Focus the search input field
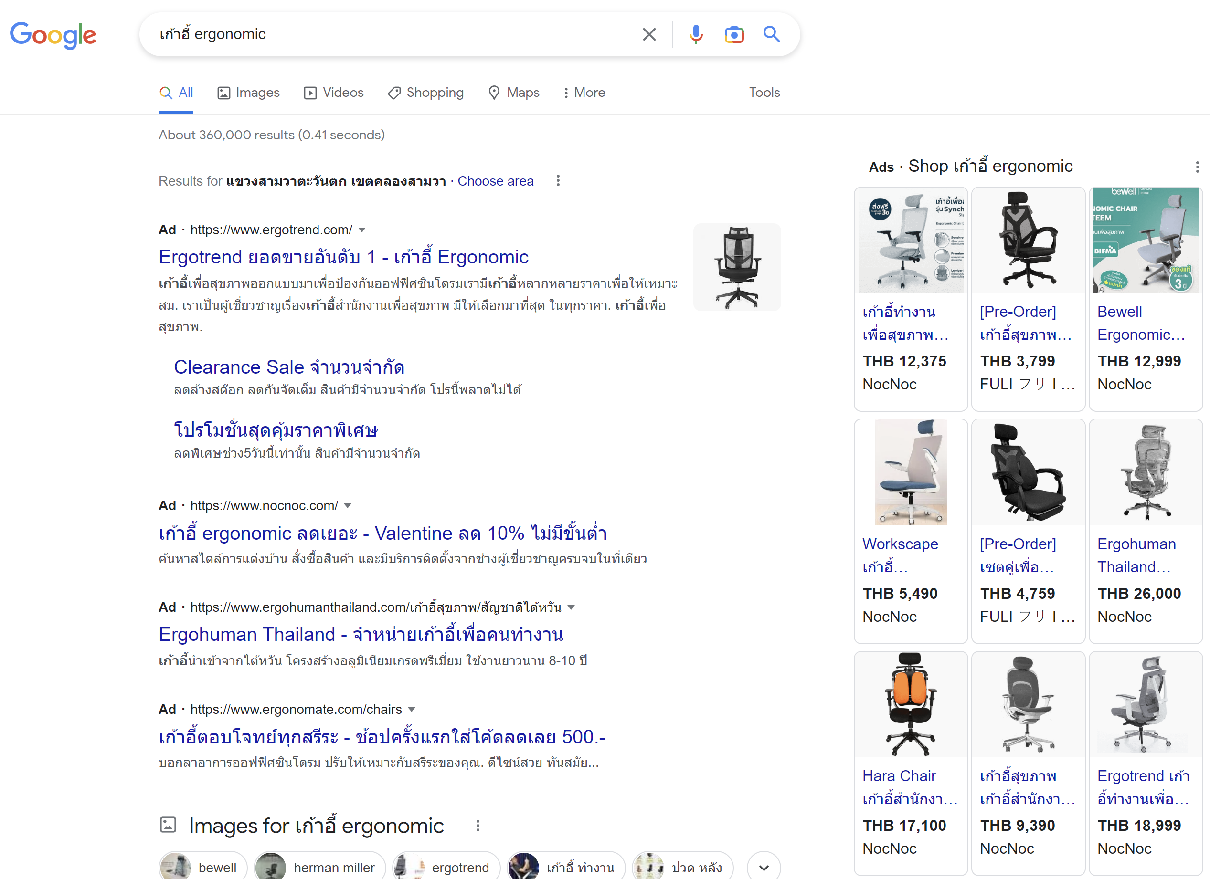Viewport: 1210px width, 879px height. point(395,35)
